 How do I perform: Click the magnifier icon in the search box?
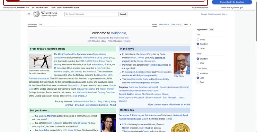coord(66,14)
